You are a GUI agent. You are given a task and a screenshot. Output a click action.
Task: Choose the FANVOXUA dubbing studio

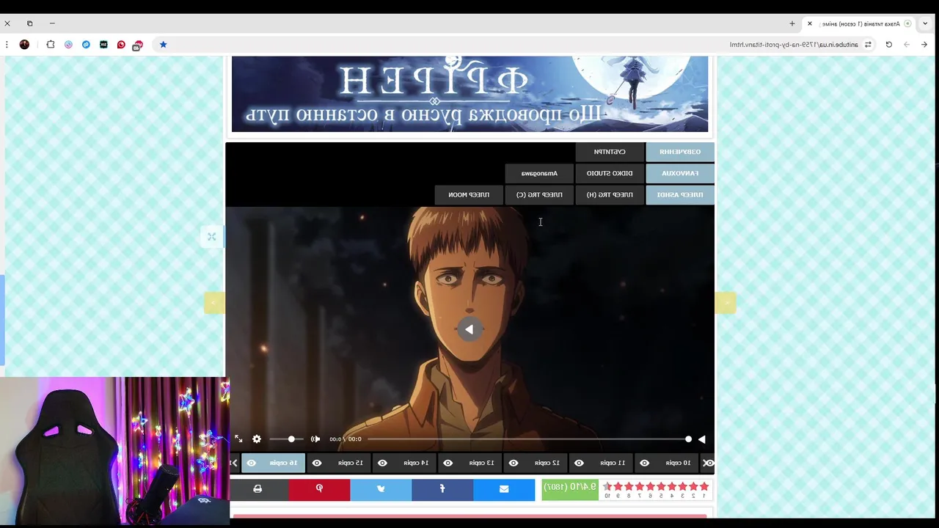click(680, 174)
